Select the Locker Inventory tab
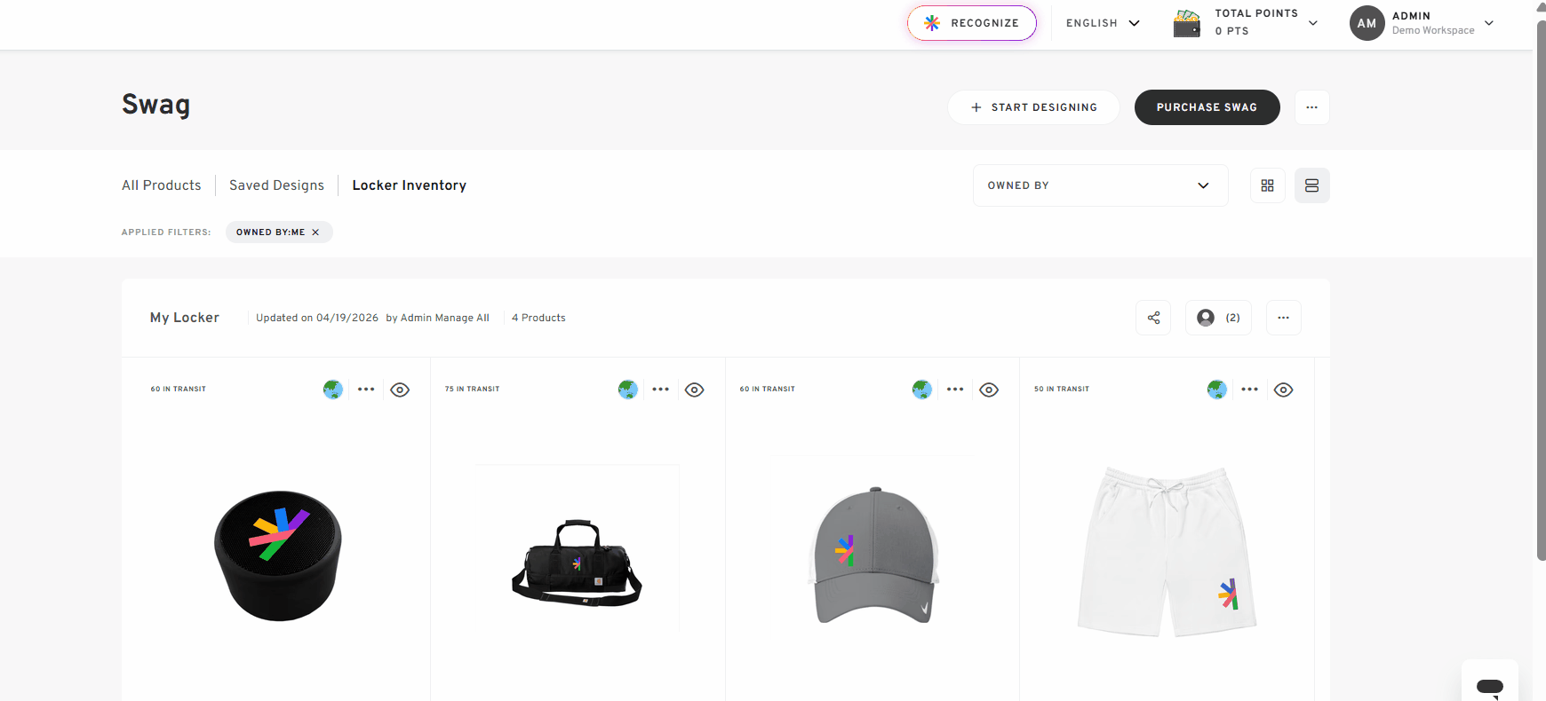The image size is (1546, 701). (x=410, y=185)
